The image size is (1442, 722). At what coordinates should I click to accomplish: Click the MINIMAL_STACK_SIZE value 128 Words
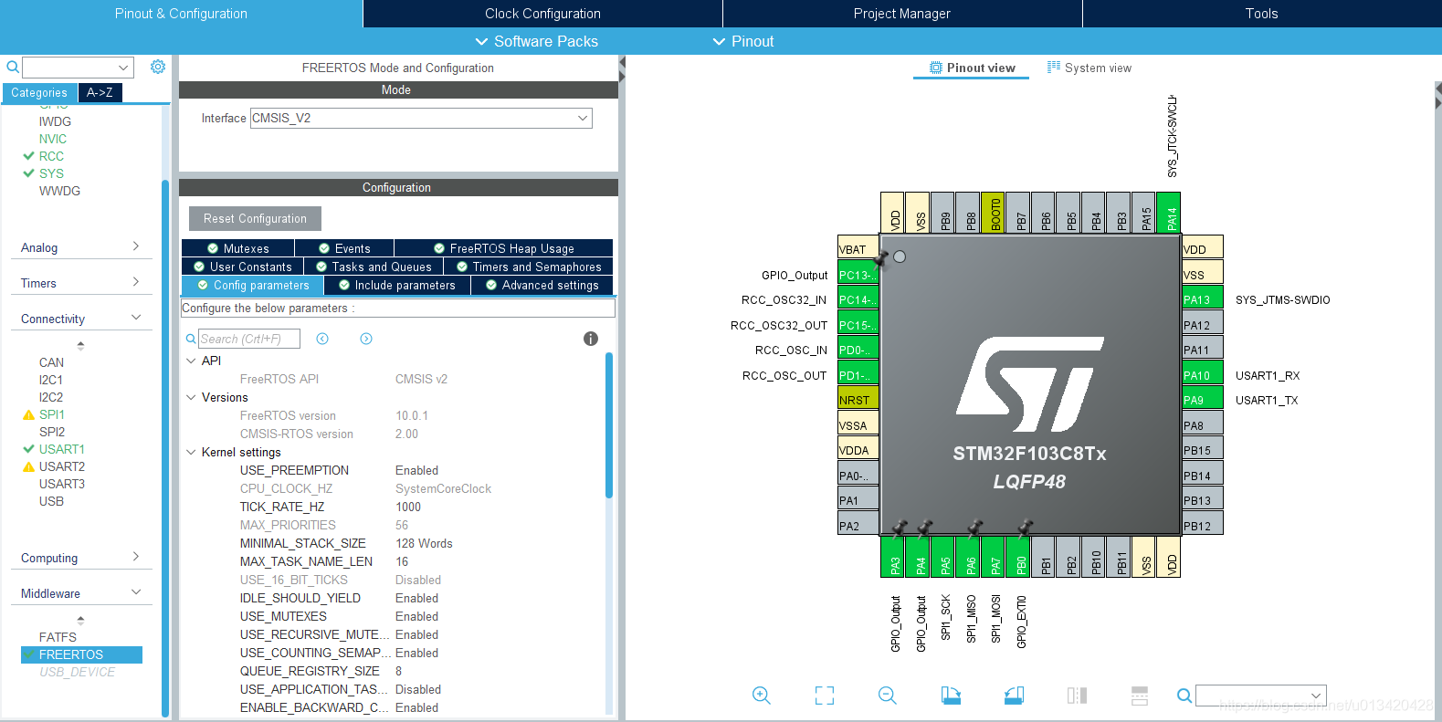tap(424, 543)
